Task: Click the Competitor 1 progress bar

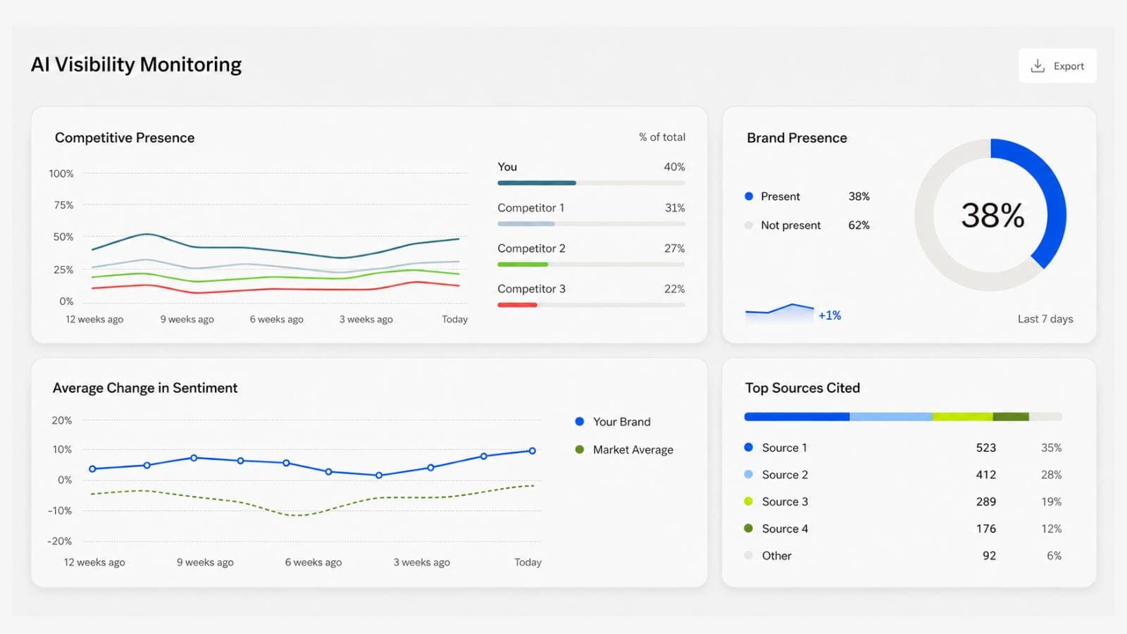Action: coord(591,224)
